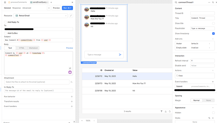Click the Appearance section ellipsis
This screenshot has height=123, width=217.
pos(213,108)
